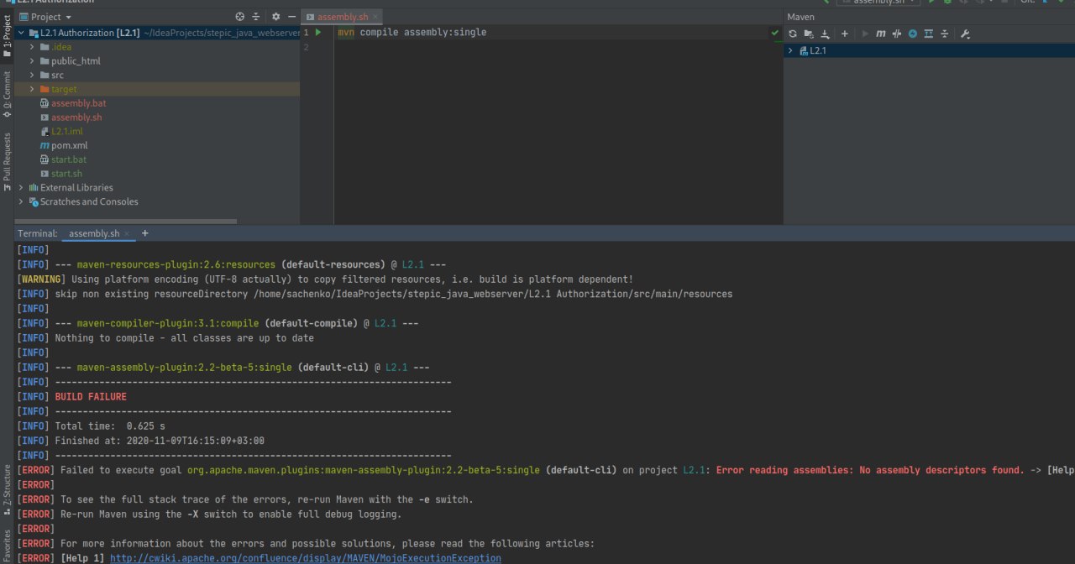Expand the public_html folder
Image resolution: width=1075 pixels, height=564 pixels.
pos(33,61)
